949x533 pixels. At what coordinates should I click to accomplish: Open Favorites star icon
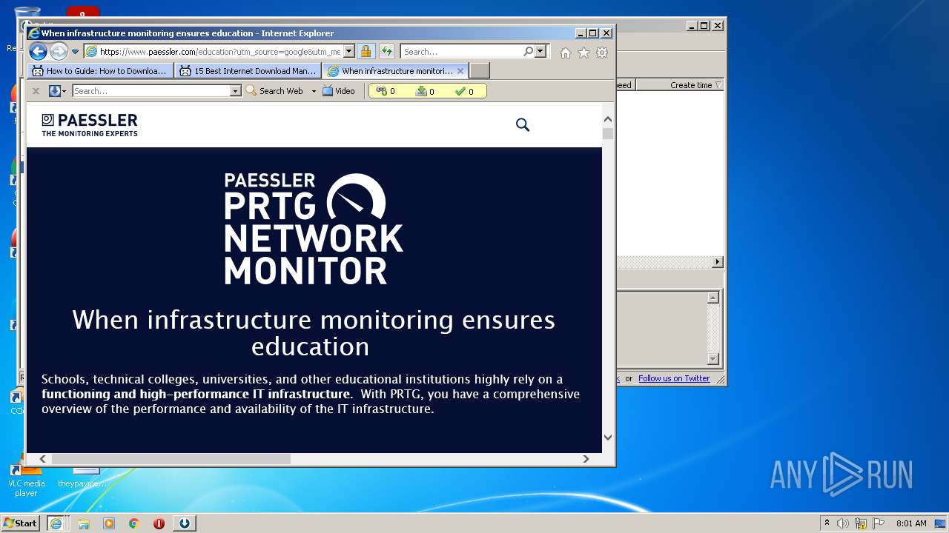tap(583, 53)
